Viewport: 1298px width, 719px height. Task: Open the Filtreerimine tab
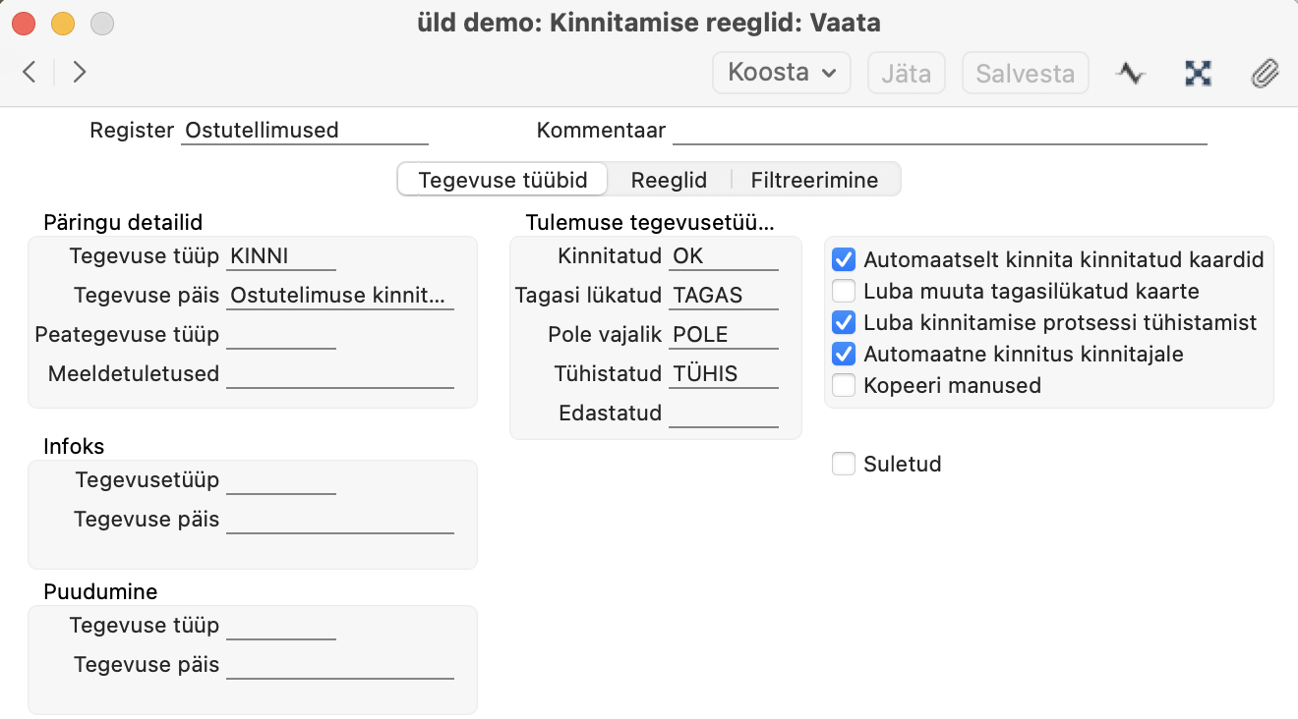coord(814,180)
